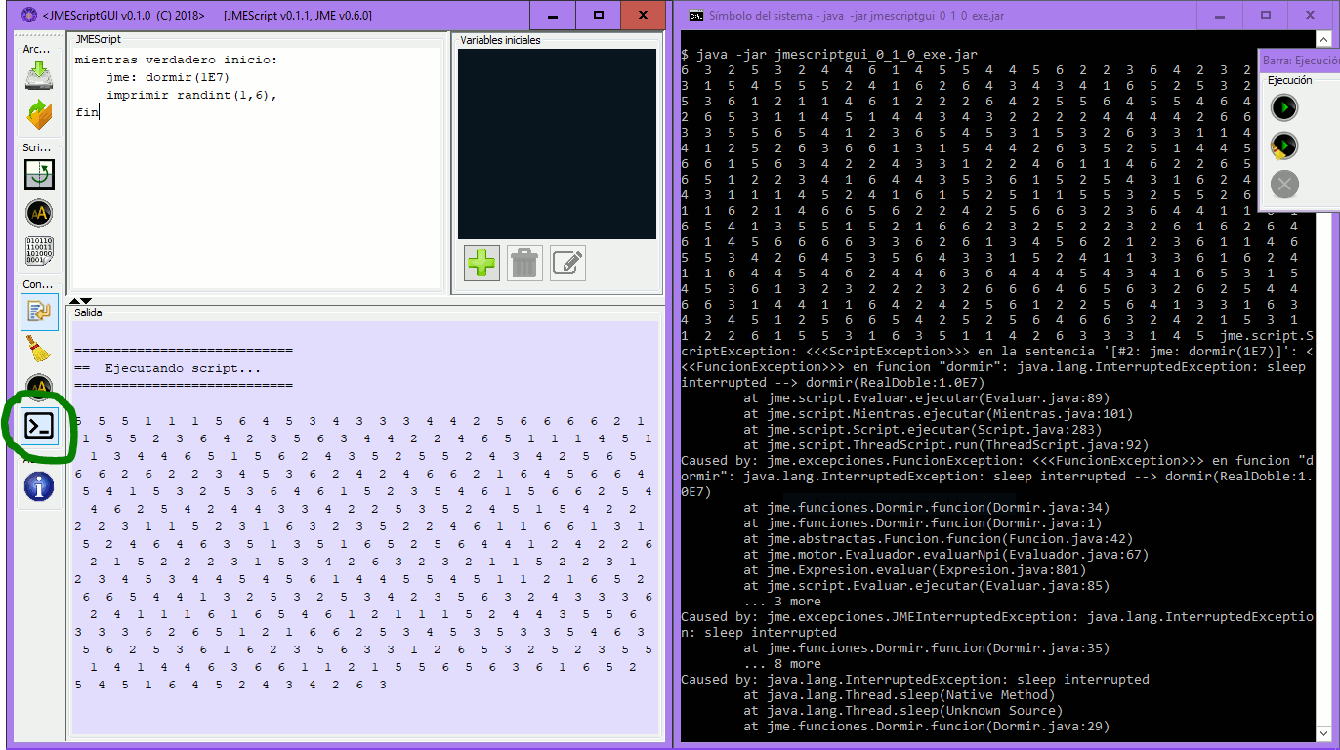Click the binary code document icon
This screenshot has width=1340, height=750.
point(39,252)
